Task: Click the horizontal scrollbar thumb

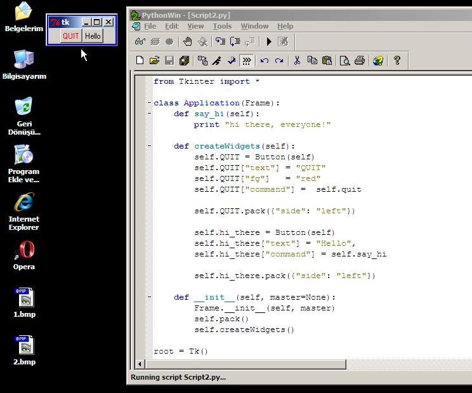Action: coord(246,364)
